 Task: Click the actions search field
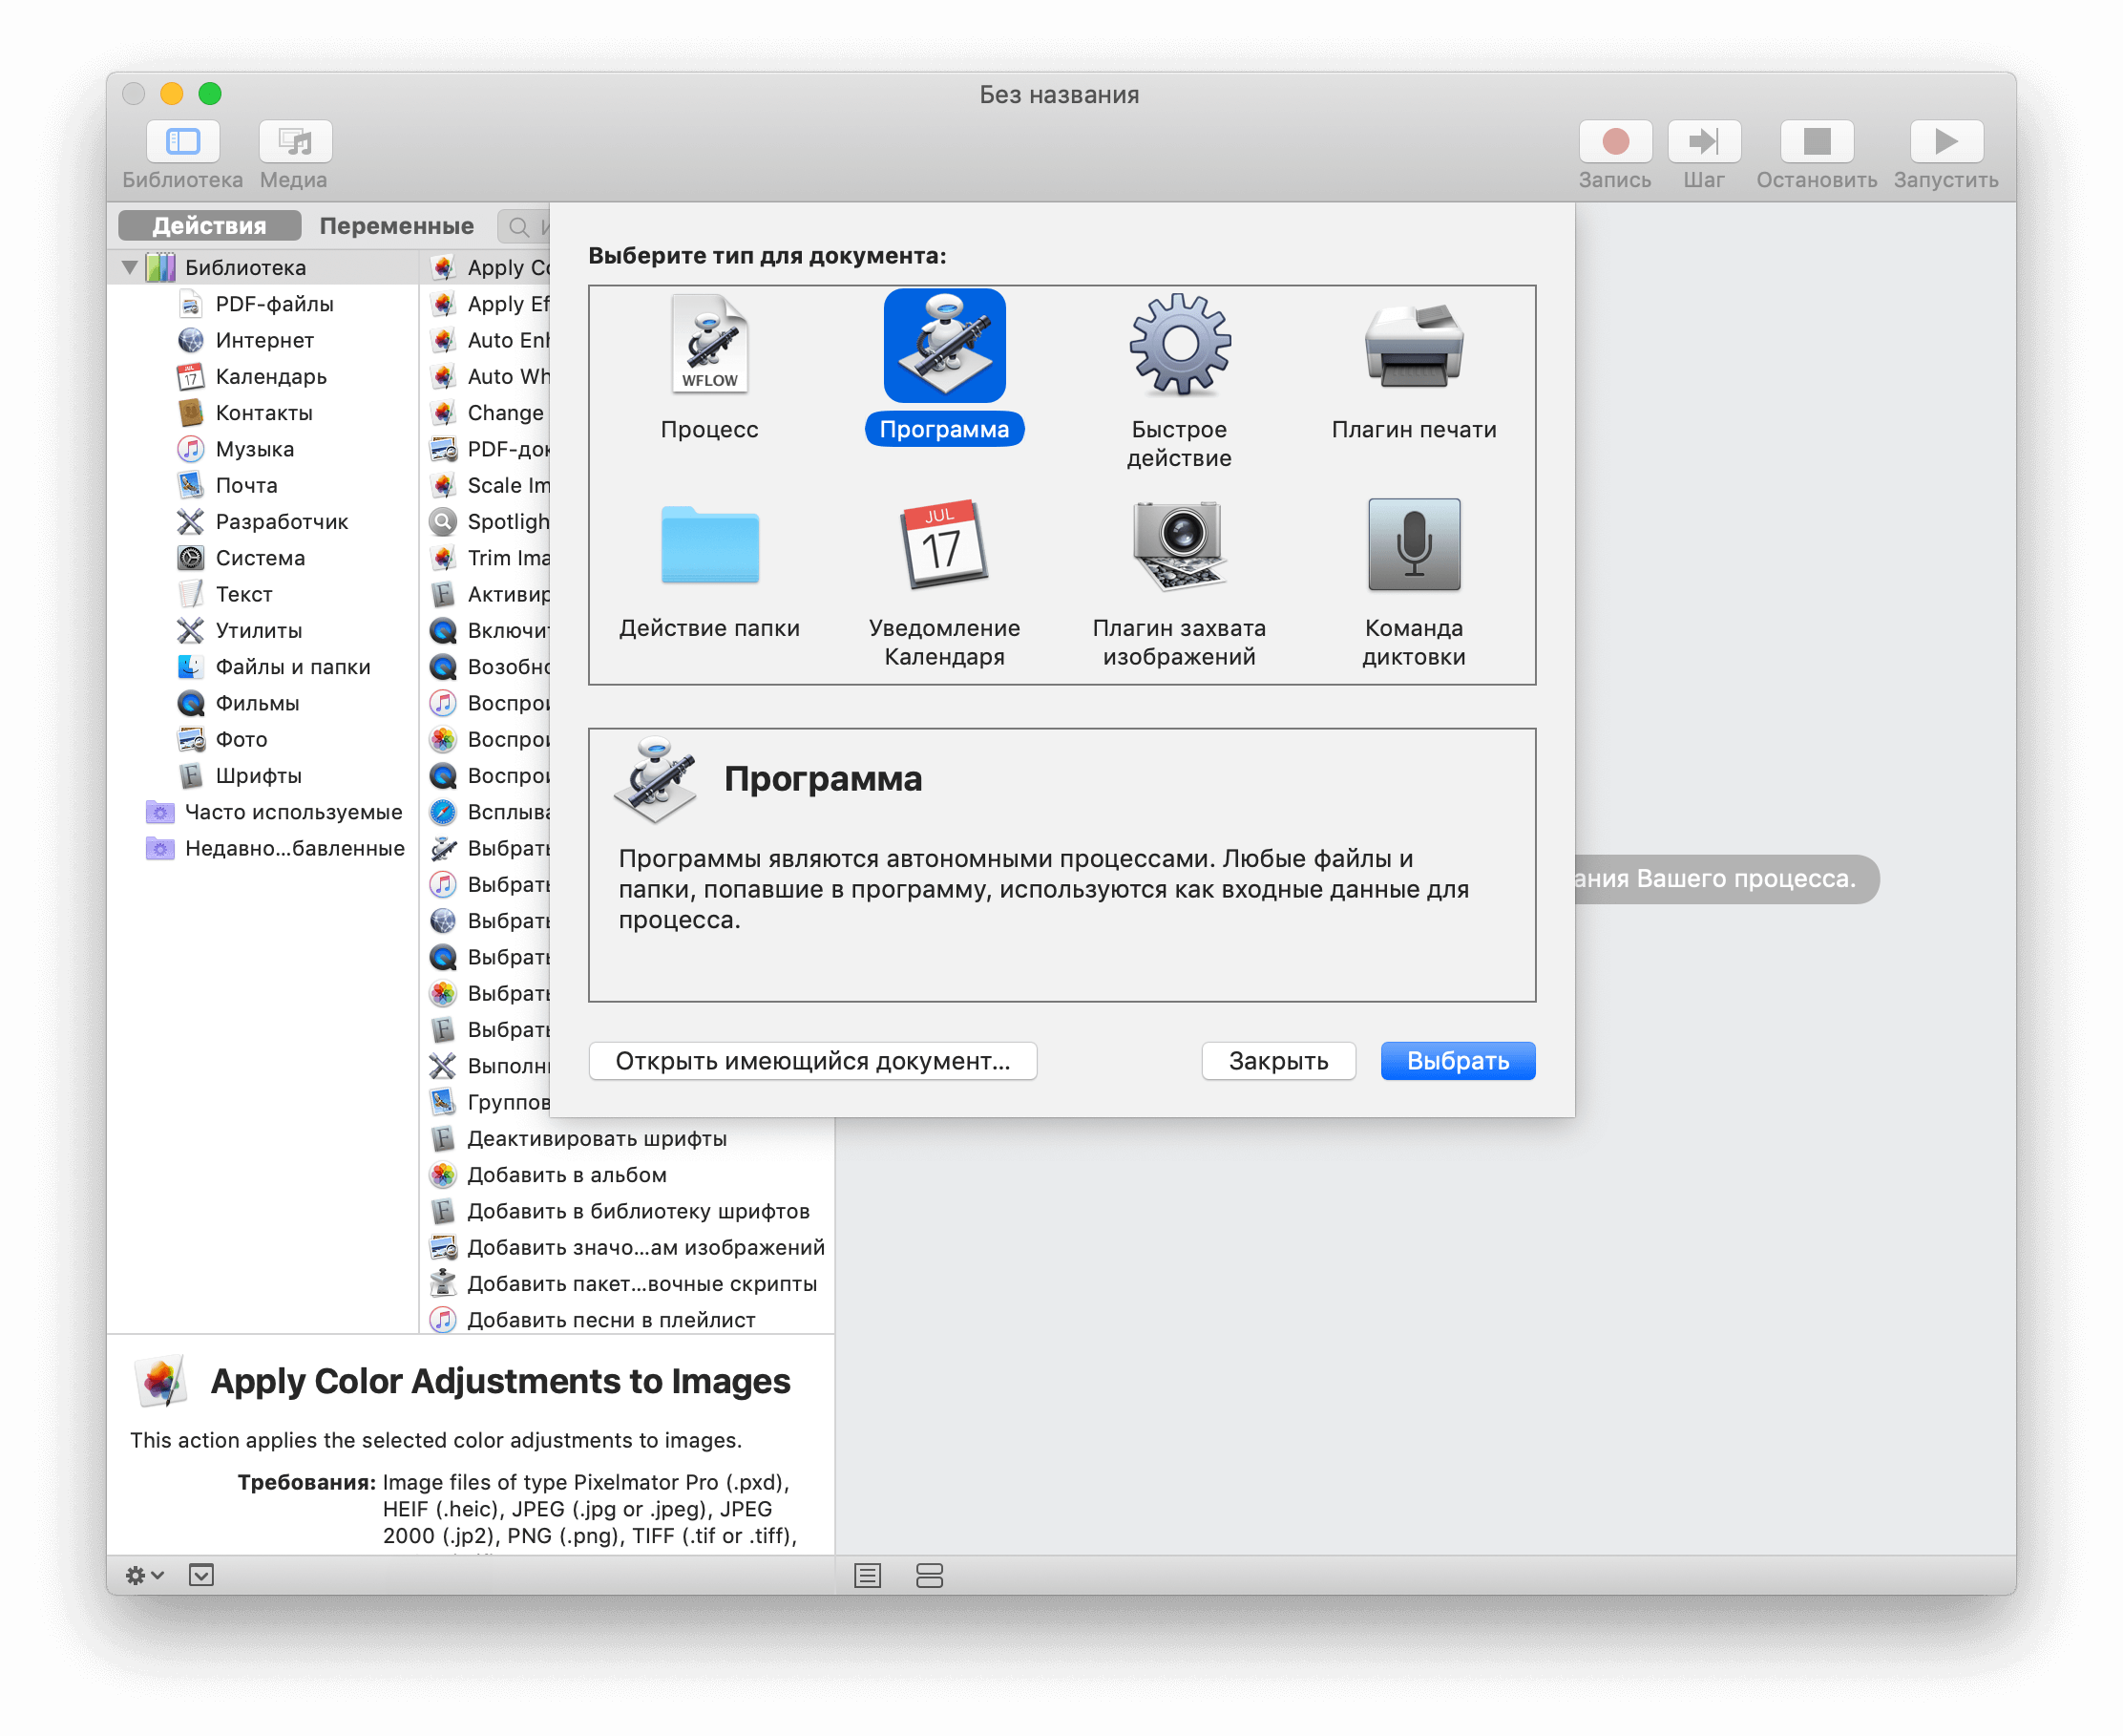tap(524, 227)
